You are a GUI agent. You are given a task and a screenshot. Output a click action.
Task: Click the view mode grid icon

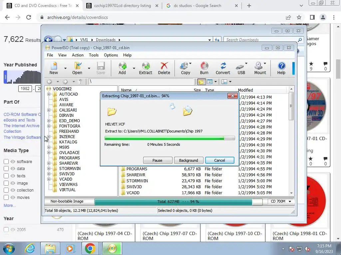(210, 82)
